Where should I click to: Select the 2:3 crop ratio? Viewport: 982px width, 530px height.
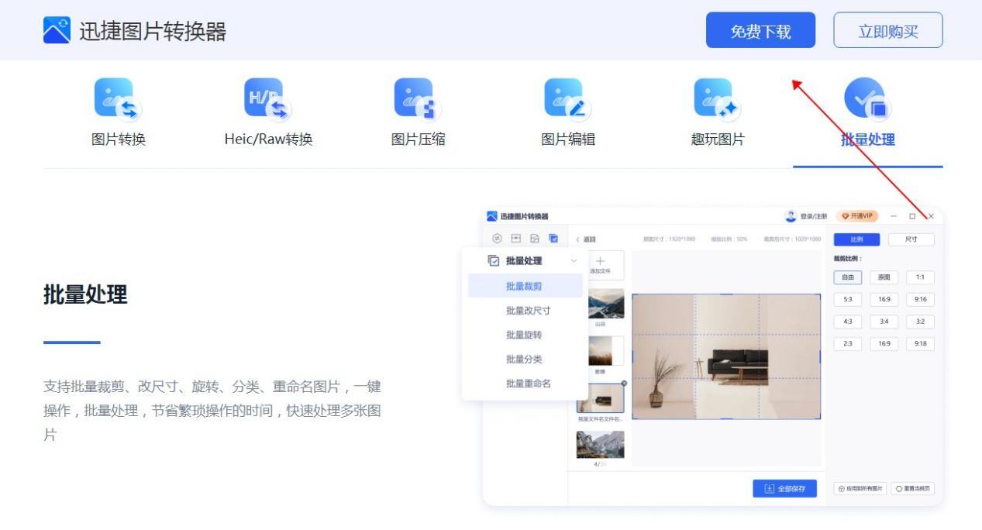click(x=848, y=343)
